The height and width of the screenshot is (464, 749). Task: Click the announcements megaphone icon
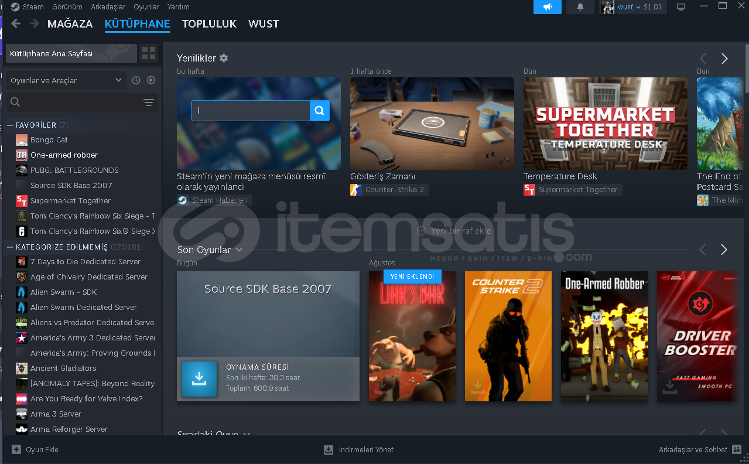click(x=547, y=7)
